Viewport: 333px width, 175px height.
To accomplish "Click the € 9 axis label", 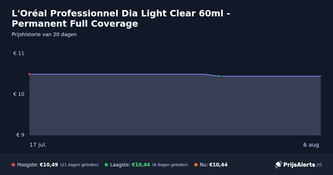I will coord(21,135).
